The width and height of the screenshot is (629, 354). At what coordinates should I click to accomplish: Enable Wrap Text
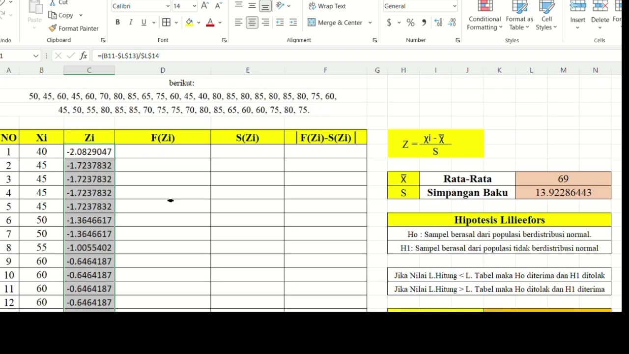tap(327, 6)
